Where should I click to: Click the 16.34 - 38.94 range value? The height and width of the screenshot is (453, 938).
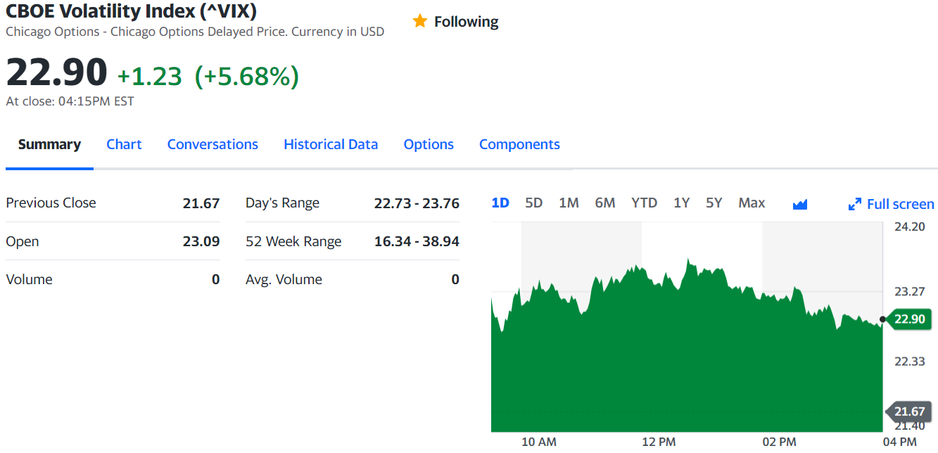point(417,241)
